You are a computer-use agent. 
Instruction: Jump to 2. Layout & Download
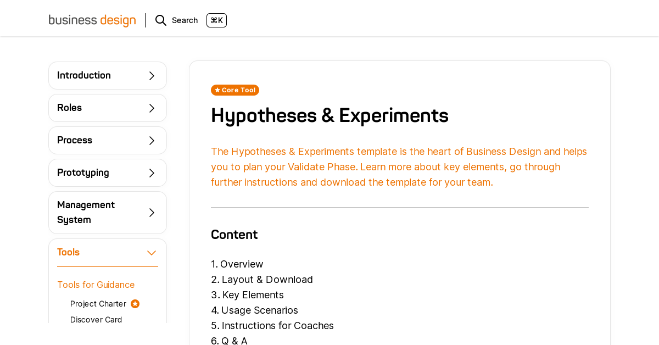pyautogui.click(x=262, y=280)
